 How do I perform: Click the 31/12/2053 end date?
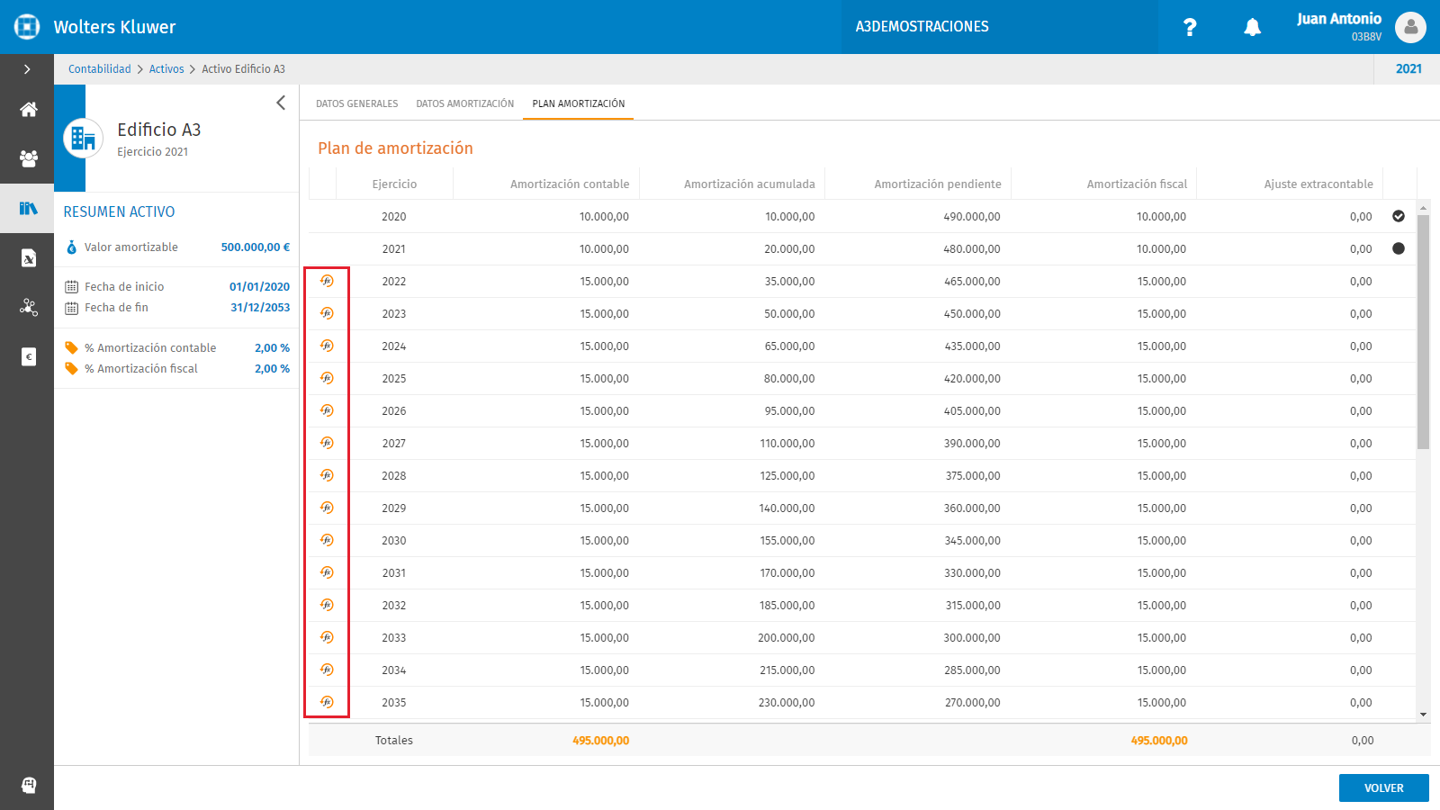pos(260,307)
